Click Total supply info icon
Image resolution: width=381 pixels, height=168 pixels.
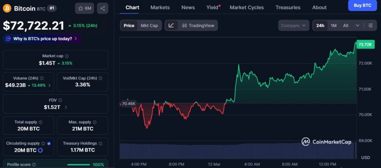coord(41,122)
